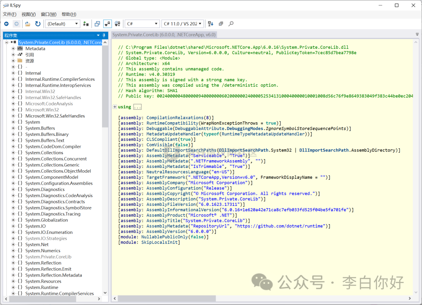Expand the using directives block

pyautogui.click(x=115, y=107)
